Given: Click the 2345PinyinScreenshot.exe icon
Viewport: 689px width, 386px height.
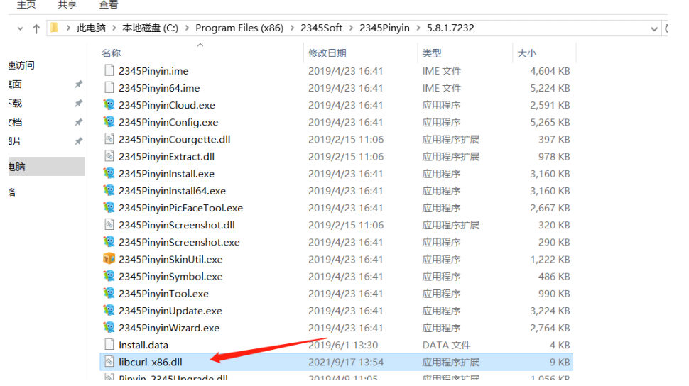Looking at the screenshot, I should tap(109, 241).
